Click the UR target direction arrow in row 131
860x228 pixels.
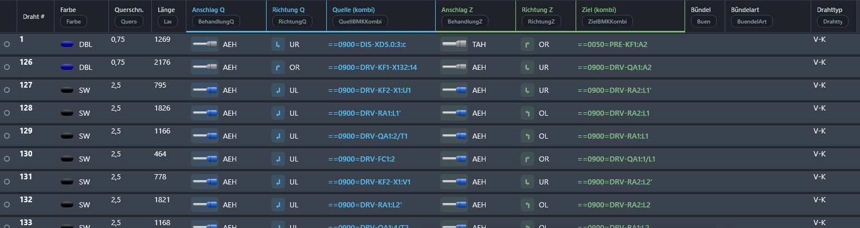528,182
